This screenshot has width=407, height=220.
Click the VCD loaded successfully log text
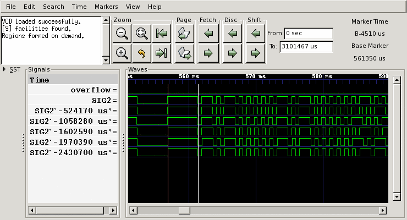(41, 21)
